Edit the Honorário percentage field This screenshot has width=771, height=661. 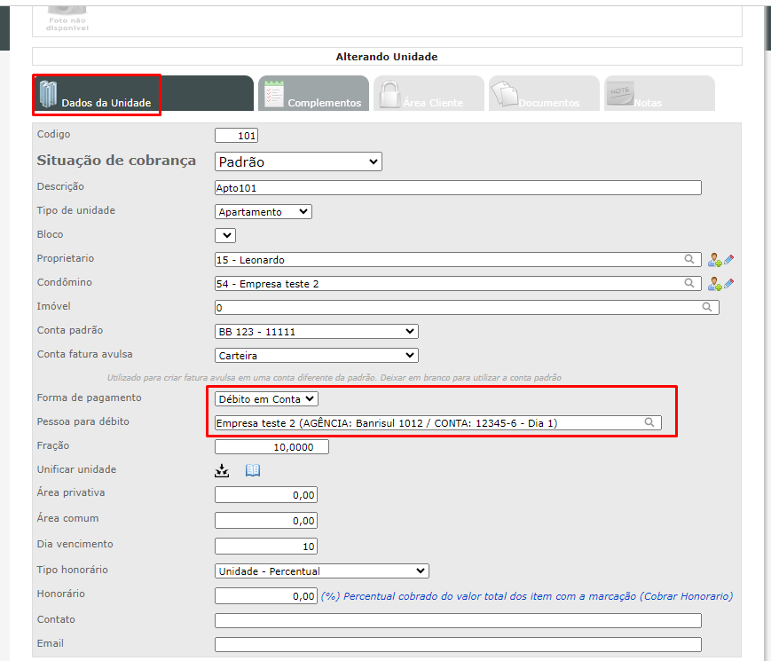(x=266, y=596)
